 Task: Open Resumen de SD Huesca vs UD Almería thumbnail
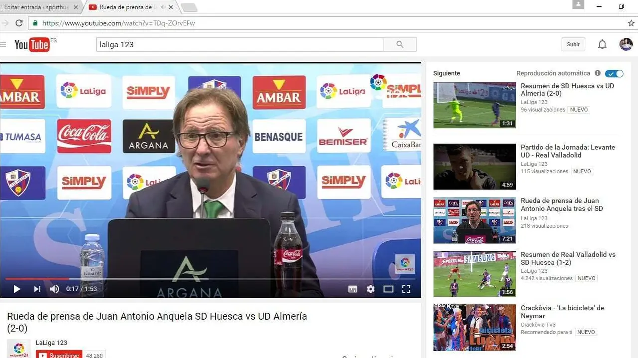pos(475,105)
